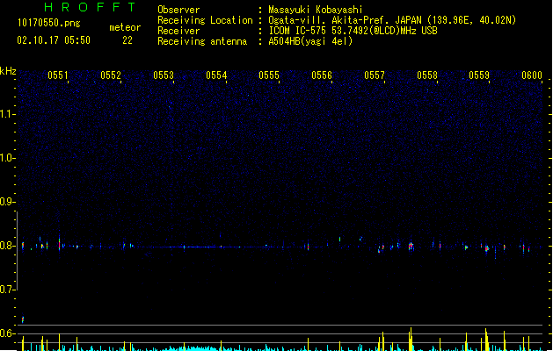Click the 0.9 kHz axis label

[x=7, y=202]
